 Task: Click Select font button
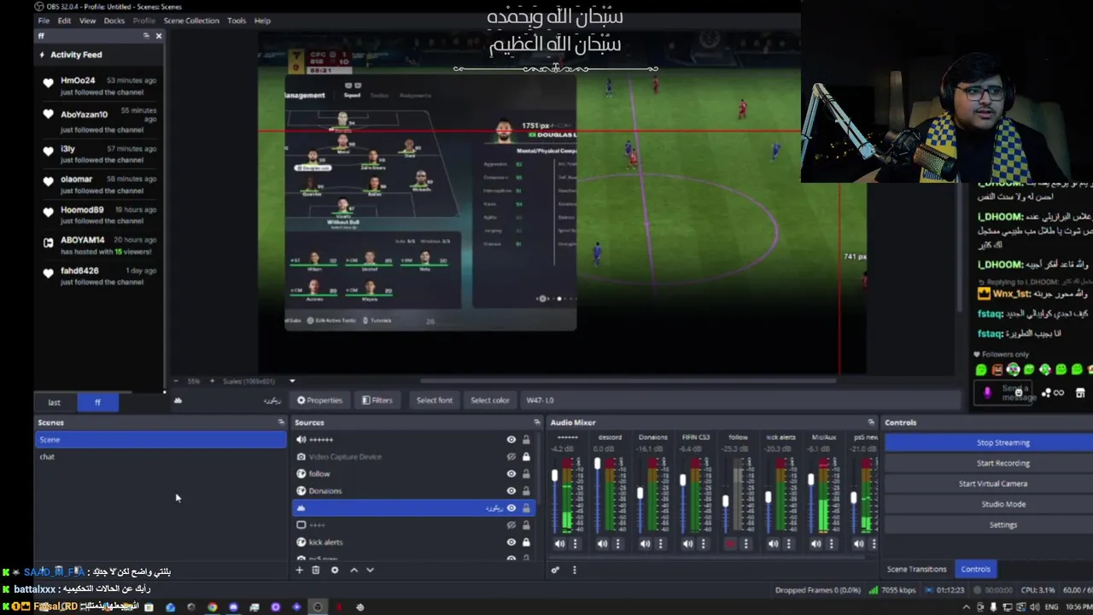pos(434,400)
